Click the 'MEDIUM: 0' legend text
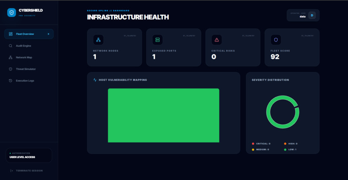This screenshot has height=180, width=348. tap(263, 150)
